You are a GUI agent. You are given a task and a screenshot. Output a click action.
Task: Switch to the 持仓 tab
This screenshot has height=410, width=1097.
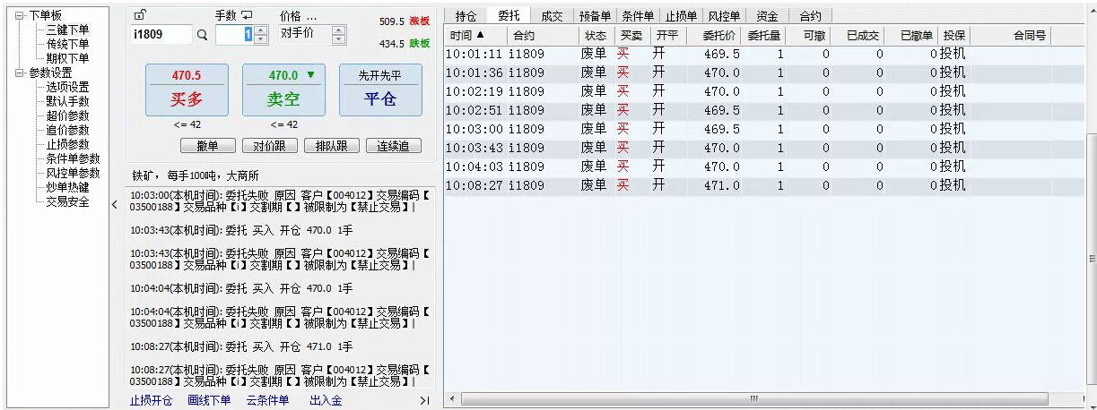coord(466,16)
